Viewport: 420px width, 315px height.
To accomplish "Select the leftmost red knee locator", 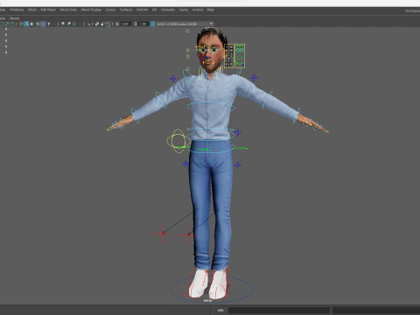I will (163, 234).
